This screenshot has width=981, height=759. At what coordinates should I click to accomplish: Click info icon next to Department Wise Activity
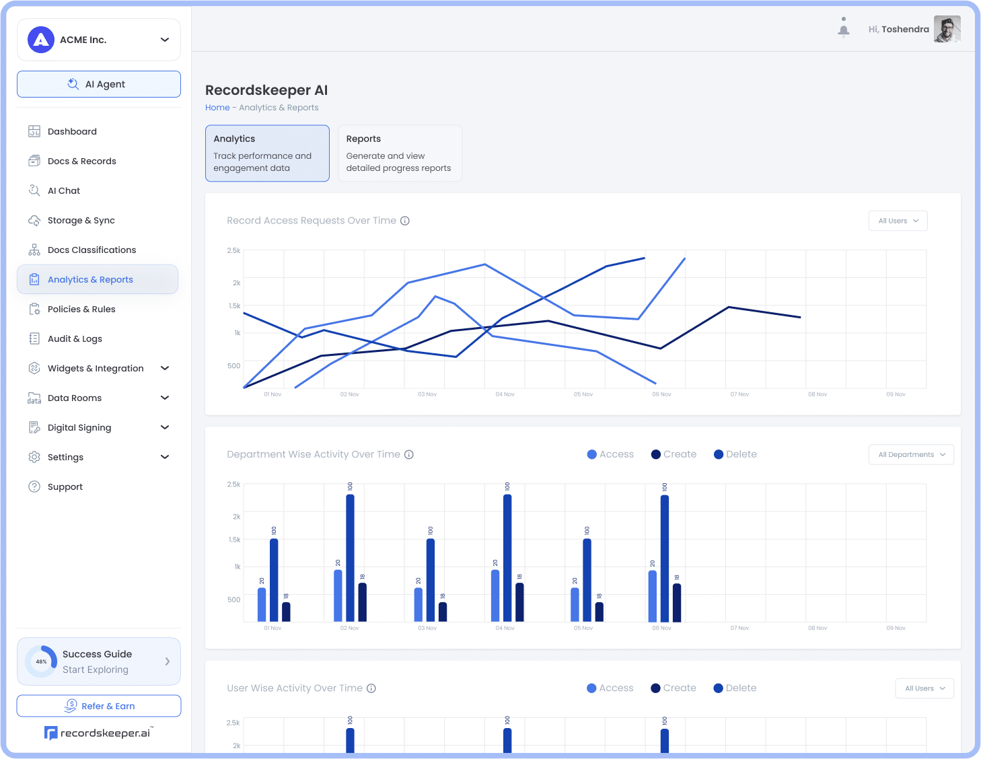click(409, 454)
